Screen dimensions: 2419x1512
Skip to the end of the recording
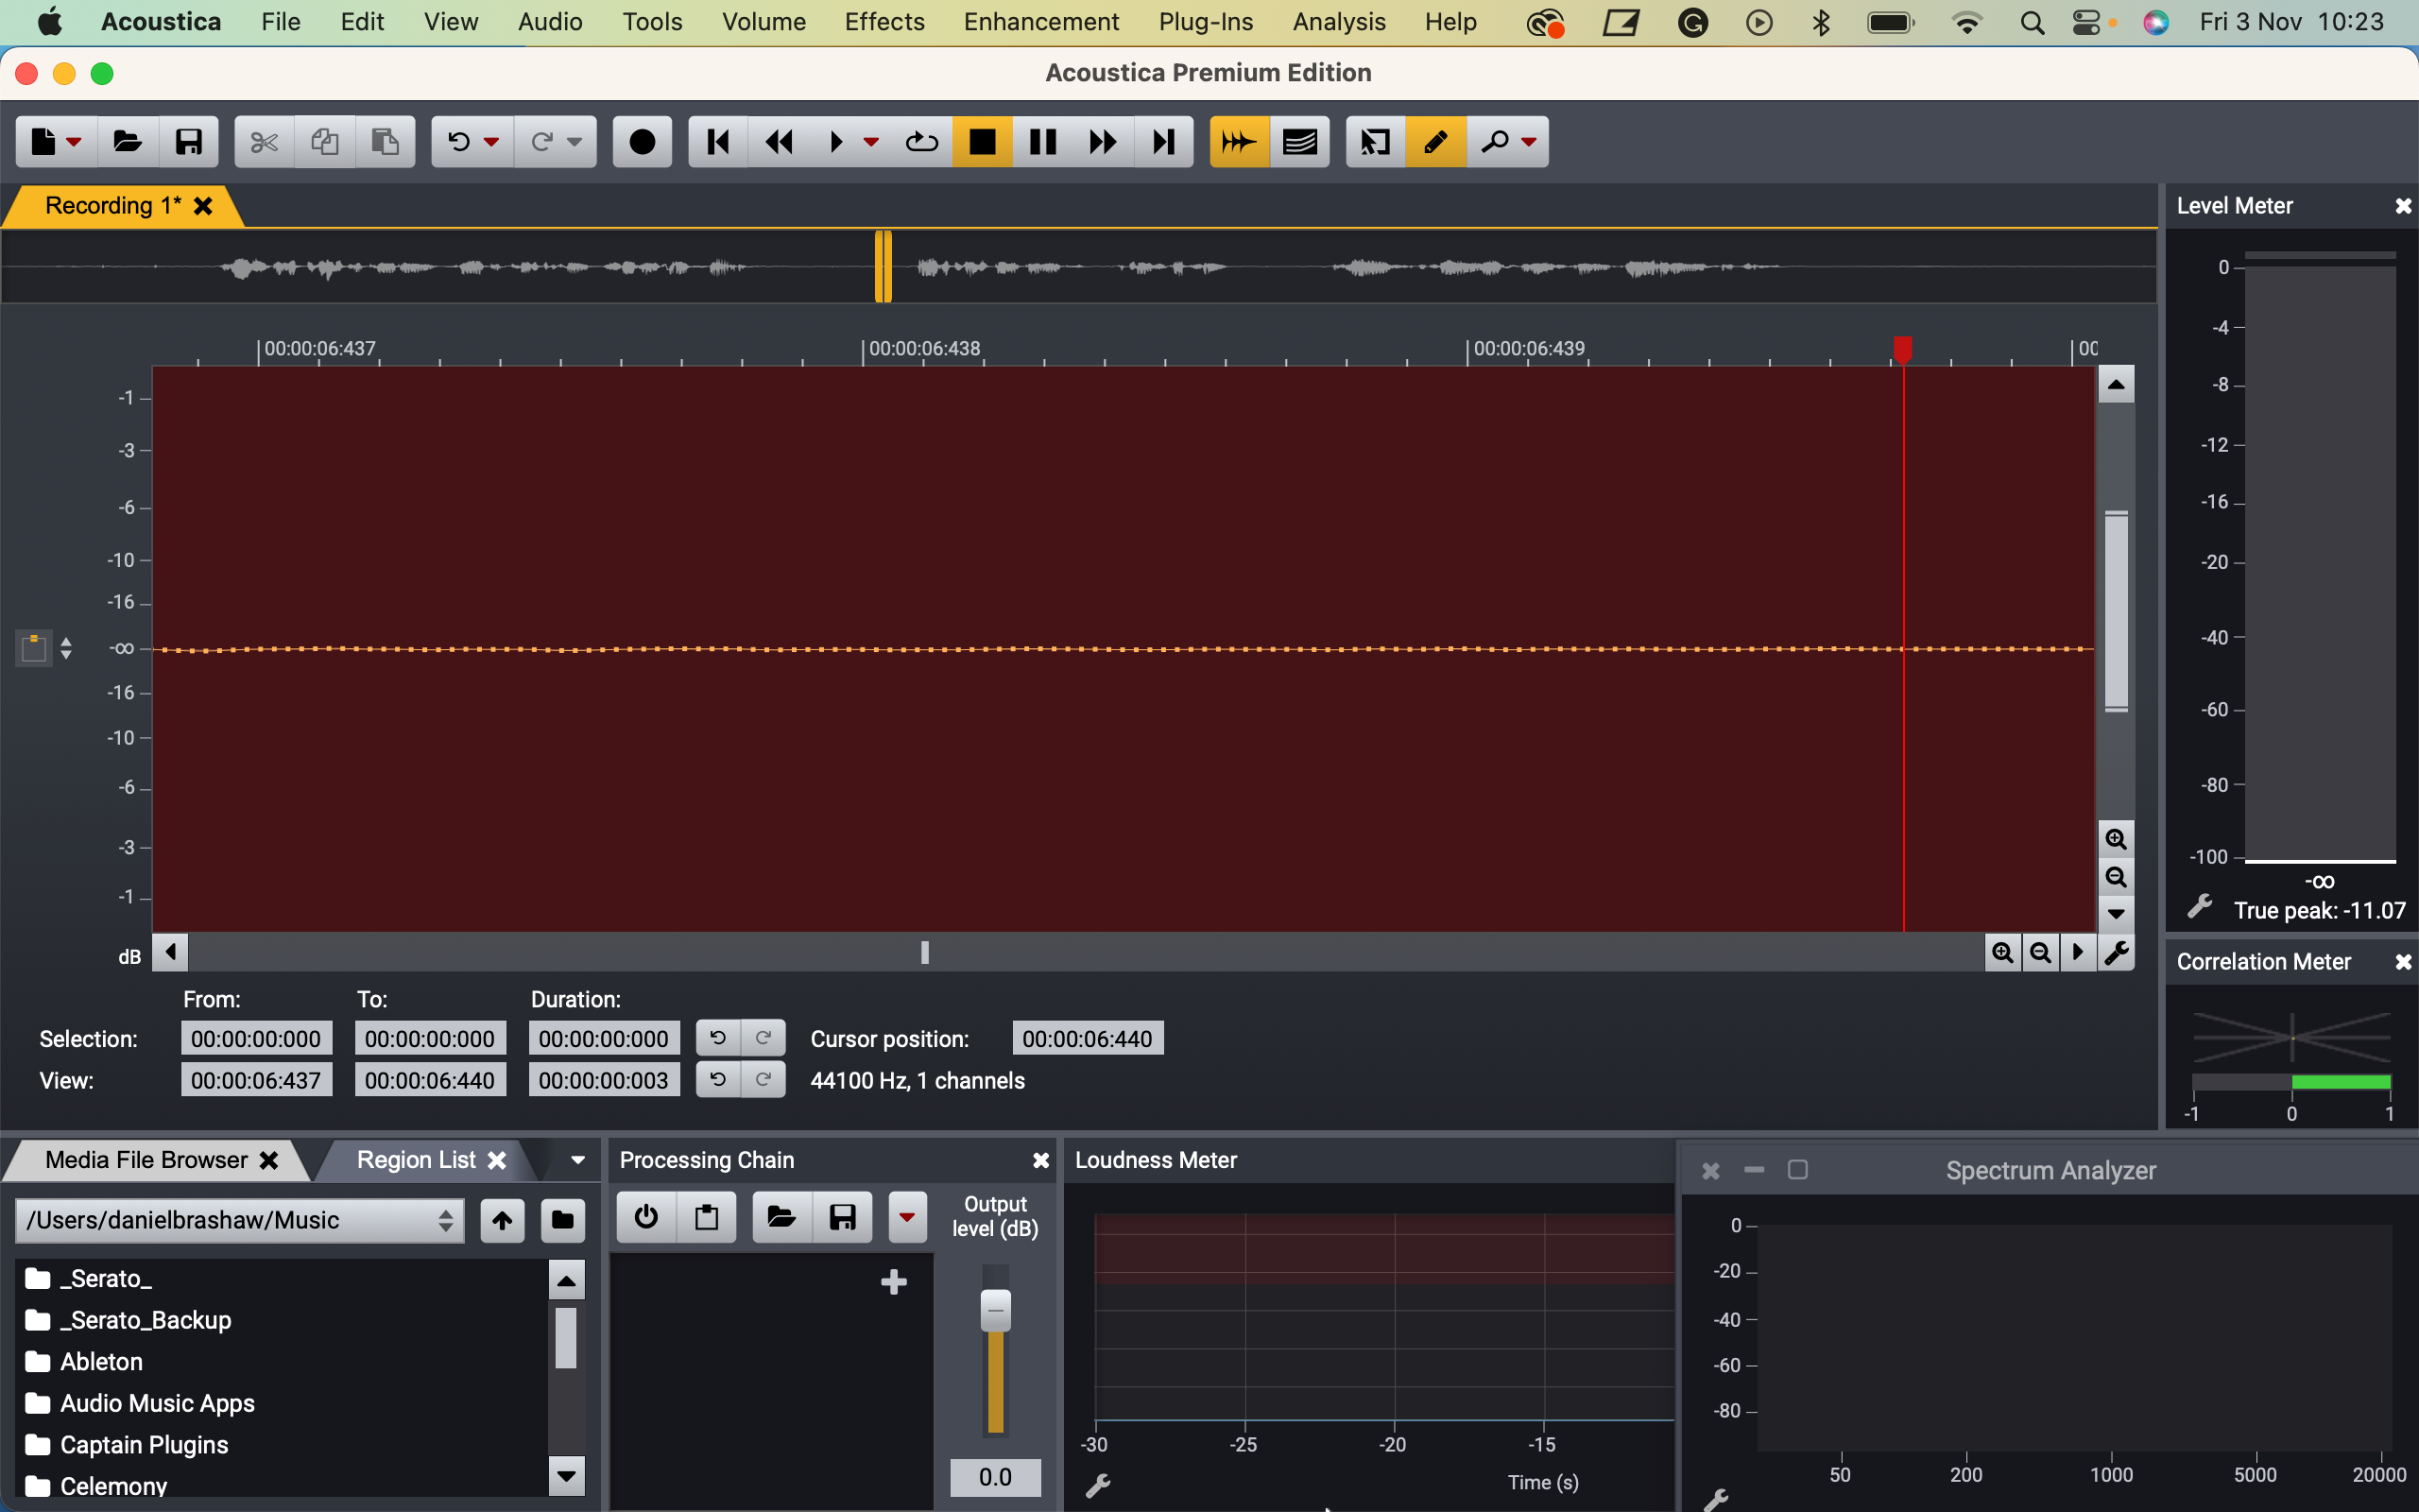(1163, 142)
